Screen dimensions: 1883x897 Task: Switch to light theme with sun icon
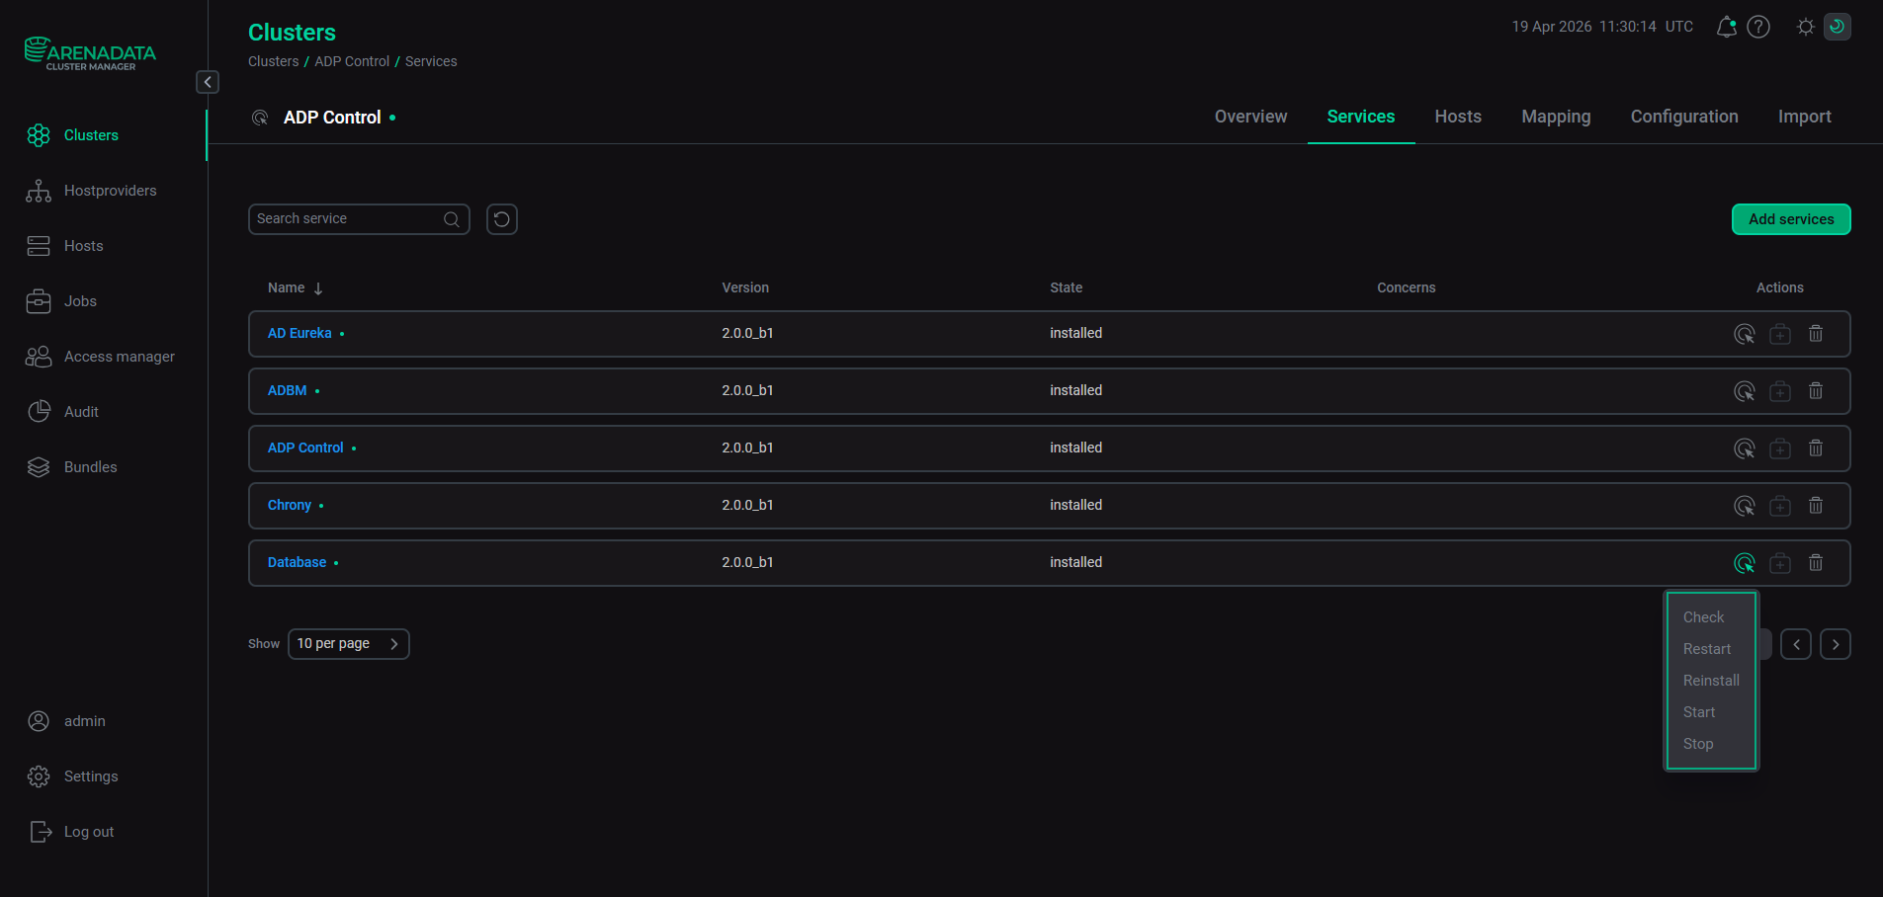click(x=1805, y=27)
